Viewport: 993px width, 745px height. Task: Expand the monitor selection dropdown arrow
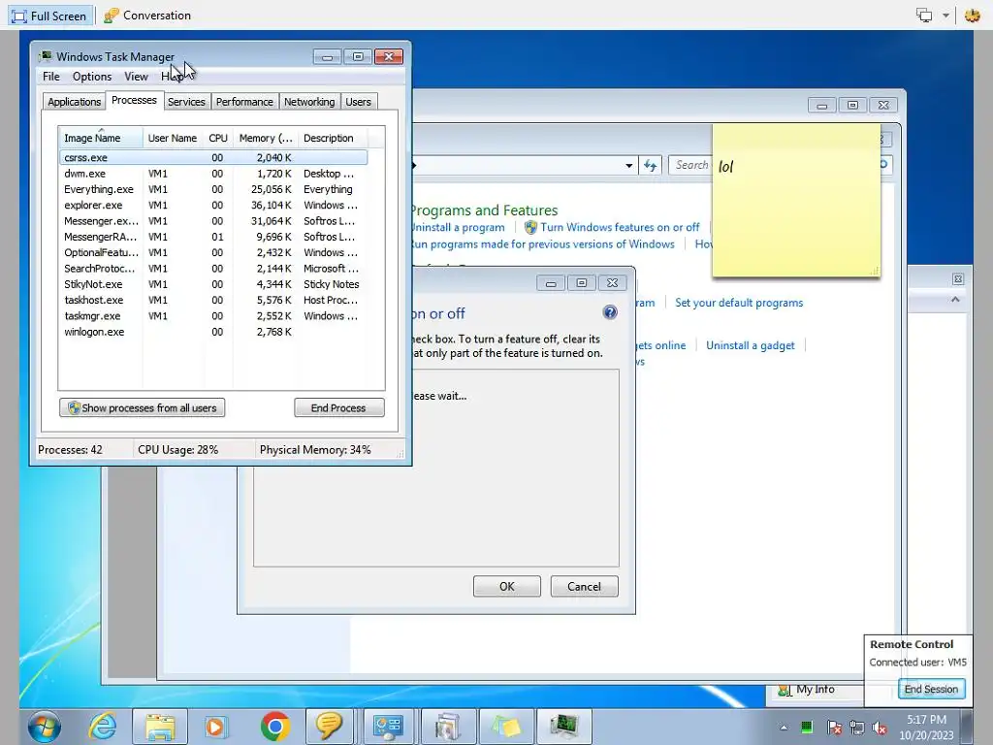(x=945, y=16)
